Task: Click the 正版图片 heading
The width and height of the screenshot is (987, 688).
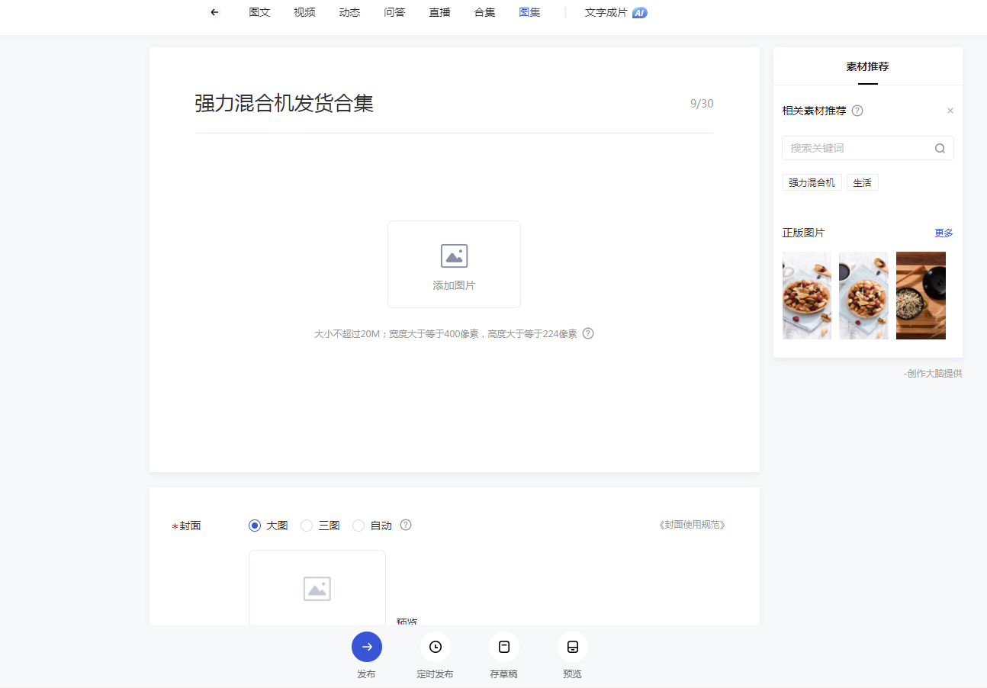Action: pos(803,233)
